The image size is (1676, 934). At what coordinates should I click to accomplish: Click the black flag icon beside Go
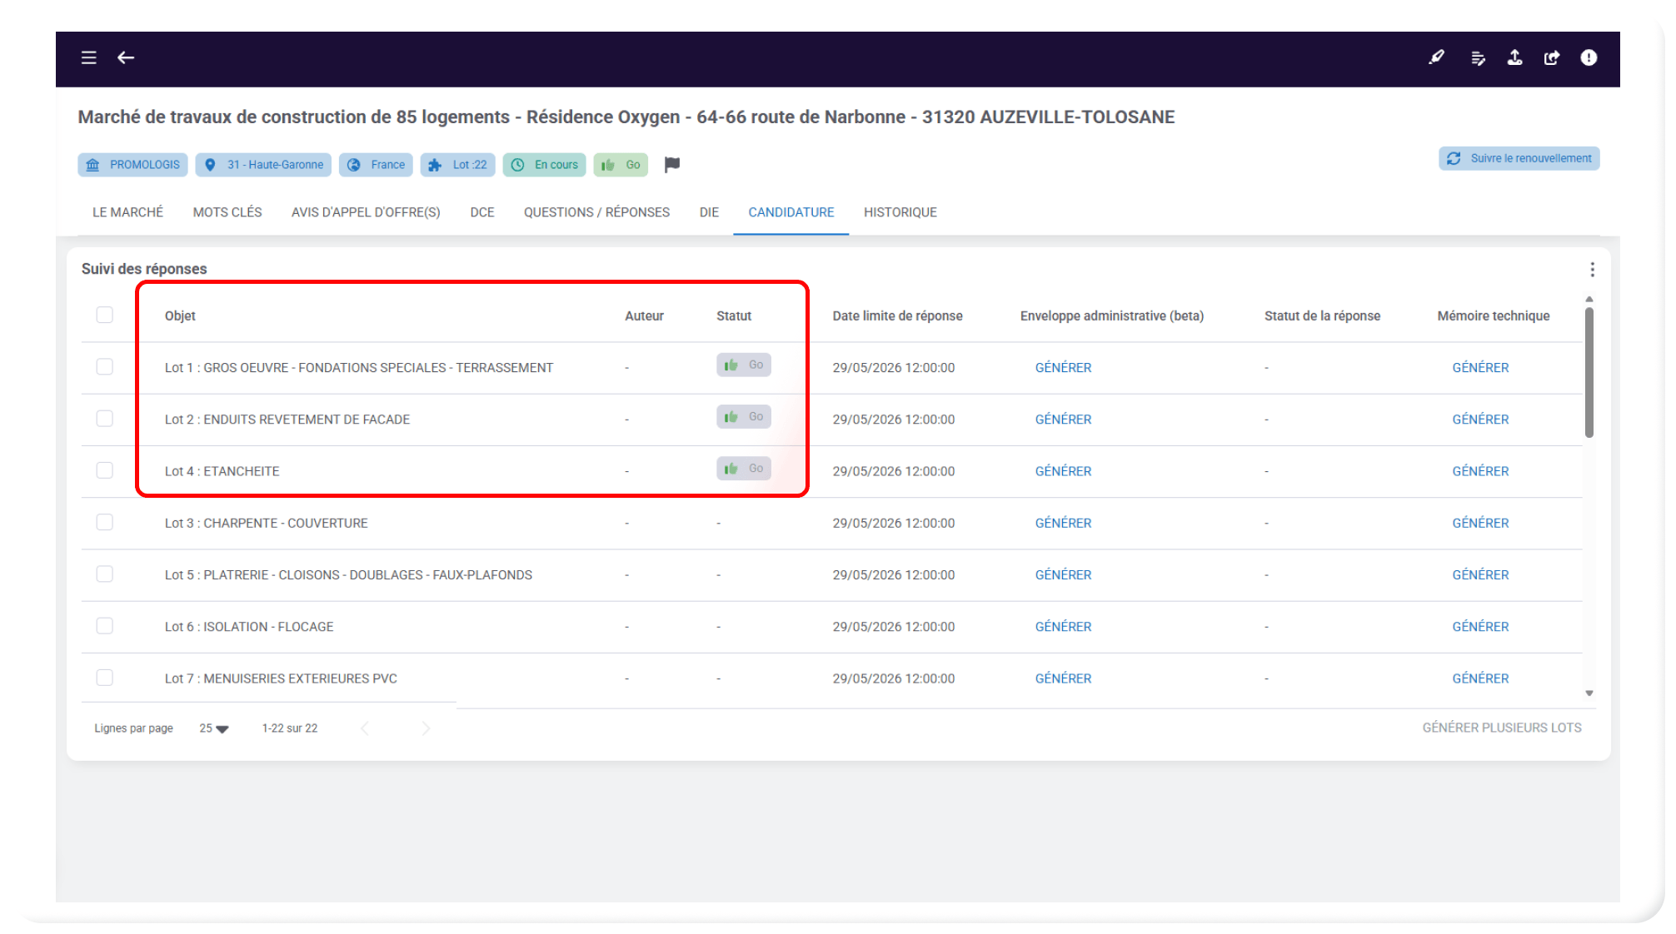pyautogui.click(x=672, y=165)
